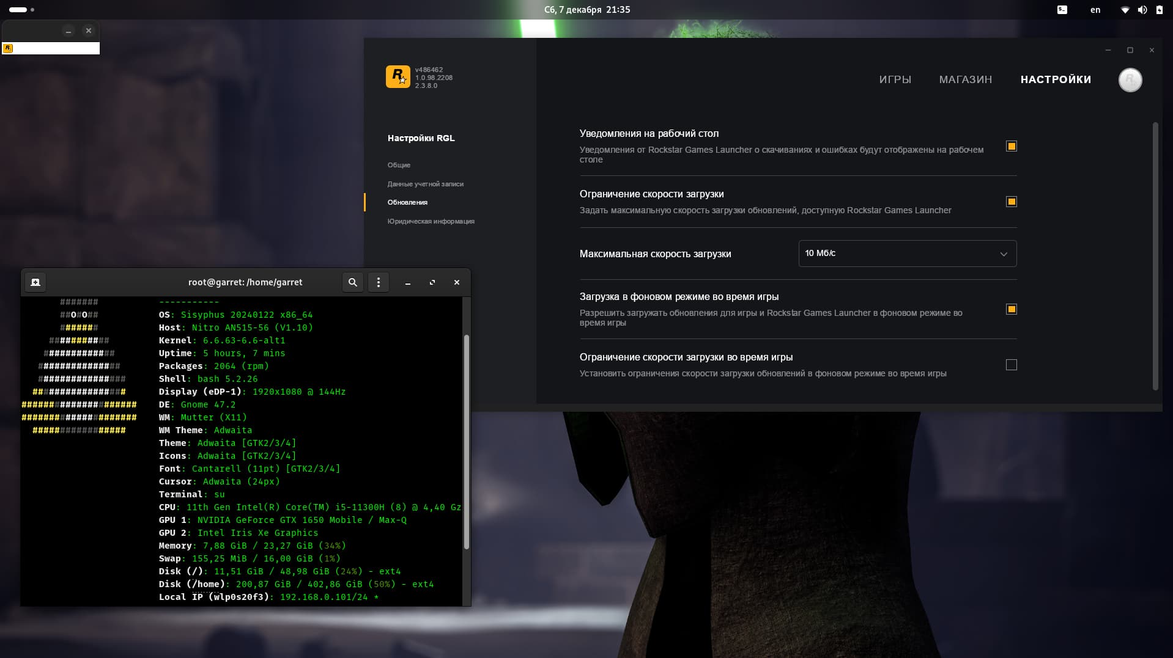This screenshot has height=658, width=1173.
Task: Click the Memory: 7,88 GiB terminal line
Action: pyautogui.click(x=252, y=546)
